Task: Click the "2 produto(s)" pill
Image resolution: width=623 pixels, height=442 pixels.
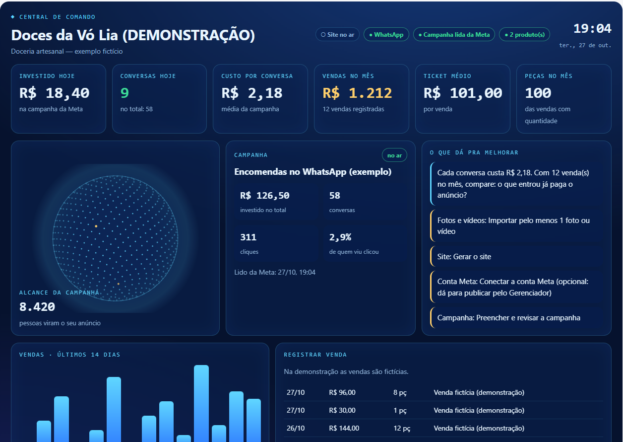Action: click(524, 35)
